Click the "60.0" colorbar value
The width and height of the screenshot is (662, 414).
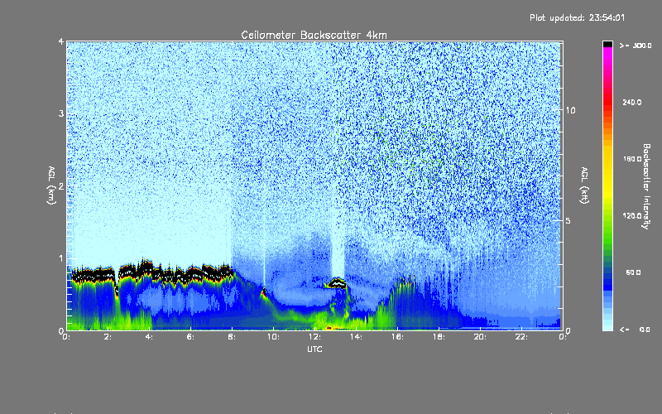633,273
